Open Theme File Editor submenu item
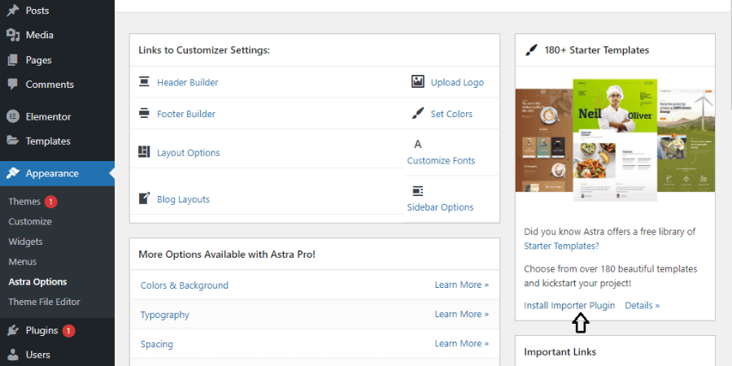The image size is (732, 366). pyautogui.click(x=45, y=302)
